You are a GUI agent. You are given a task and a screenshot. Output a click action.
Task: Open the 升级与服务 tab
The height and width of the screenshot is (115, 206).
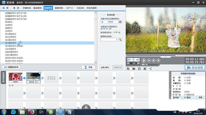[92, 8]
